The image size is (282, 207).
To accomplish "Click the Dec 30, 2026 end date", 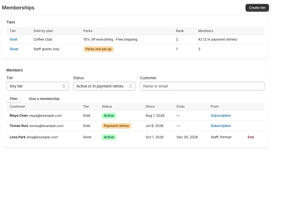I will click(x=187, y=137).
